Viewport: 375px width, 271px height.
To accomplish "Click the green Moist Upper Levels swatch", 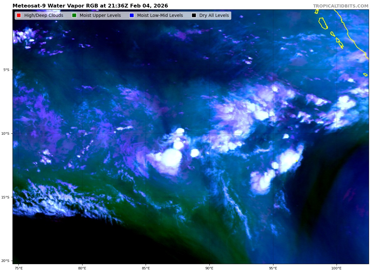I will 74,16.
